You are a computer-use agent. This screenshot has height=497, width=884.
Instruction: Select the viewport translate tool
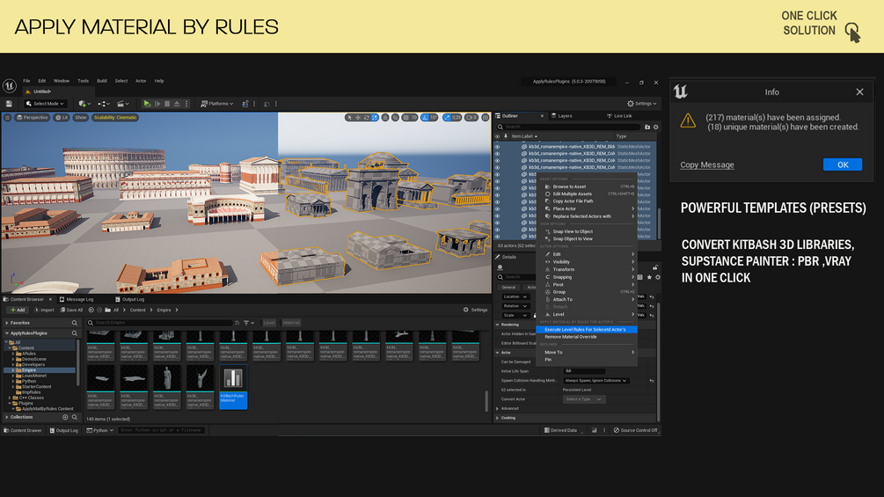(358, 117)
